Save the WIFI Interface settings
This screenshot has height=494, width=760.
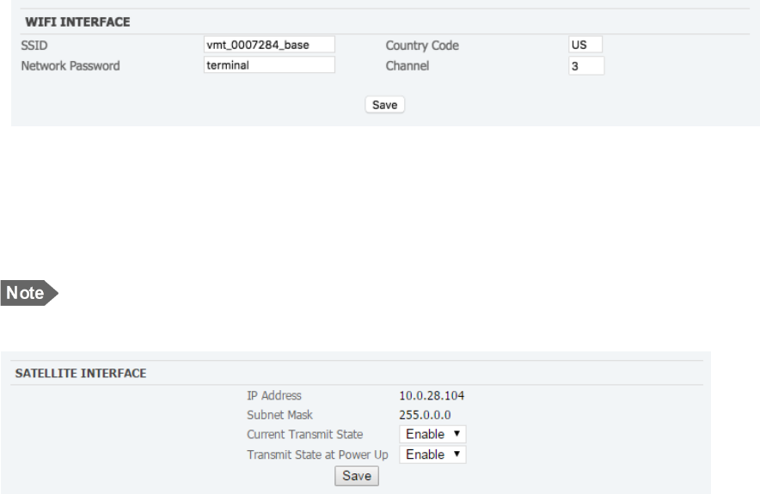[x=384, y=105]
